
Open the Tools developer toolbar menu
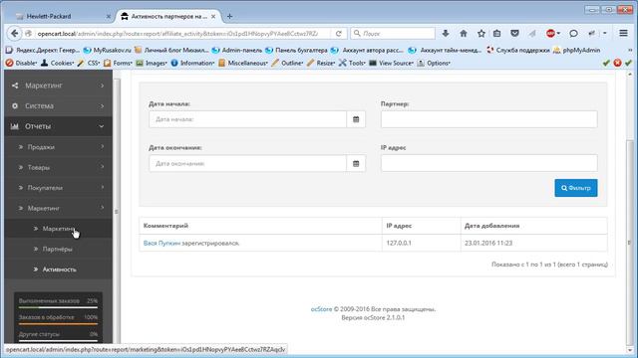[x=352, y=63]
